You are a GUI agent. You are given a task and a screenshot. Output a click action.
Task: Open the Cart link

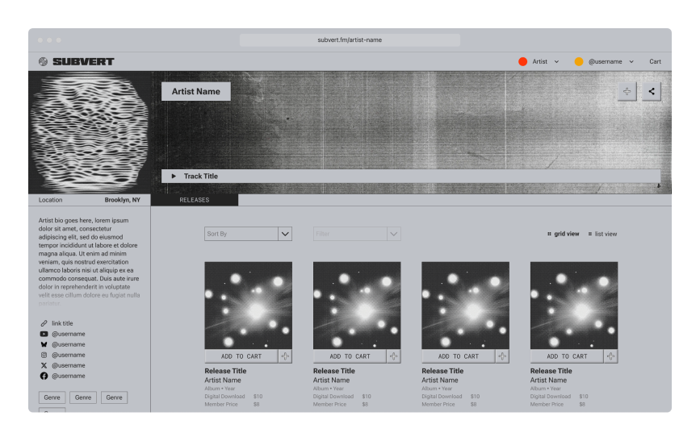click(655, 61)
